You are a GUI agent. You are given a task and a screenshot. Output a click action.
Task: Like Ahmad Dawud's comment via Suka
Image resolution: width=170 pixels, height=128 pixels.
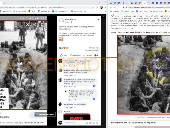[x=66, y=75]
